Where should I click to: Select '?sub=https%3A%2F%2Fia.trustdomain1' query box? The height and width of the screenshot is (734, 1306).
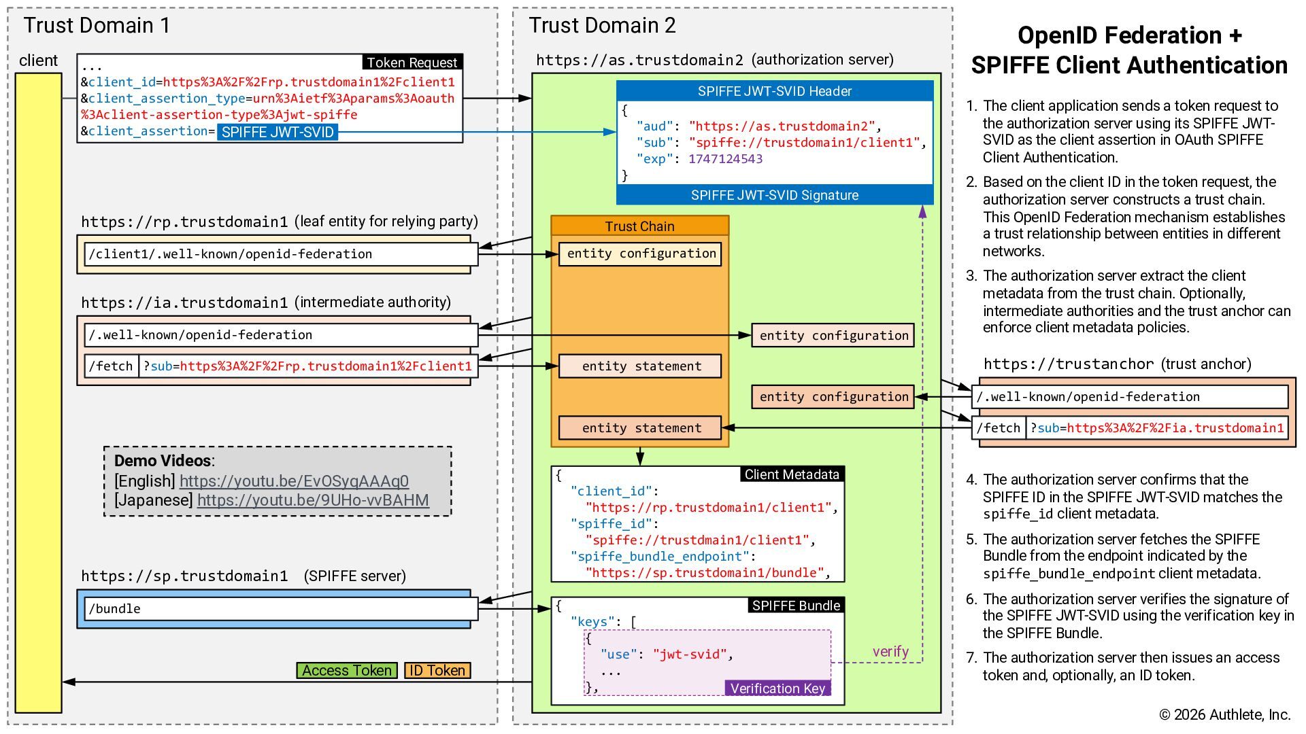[x=1157, y=428]
